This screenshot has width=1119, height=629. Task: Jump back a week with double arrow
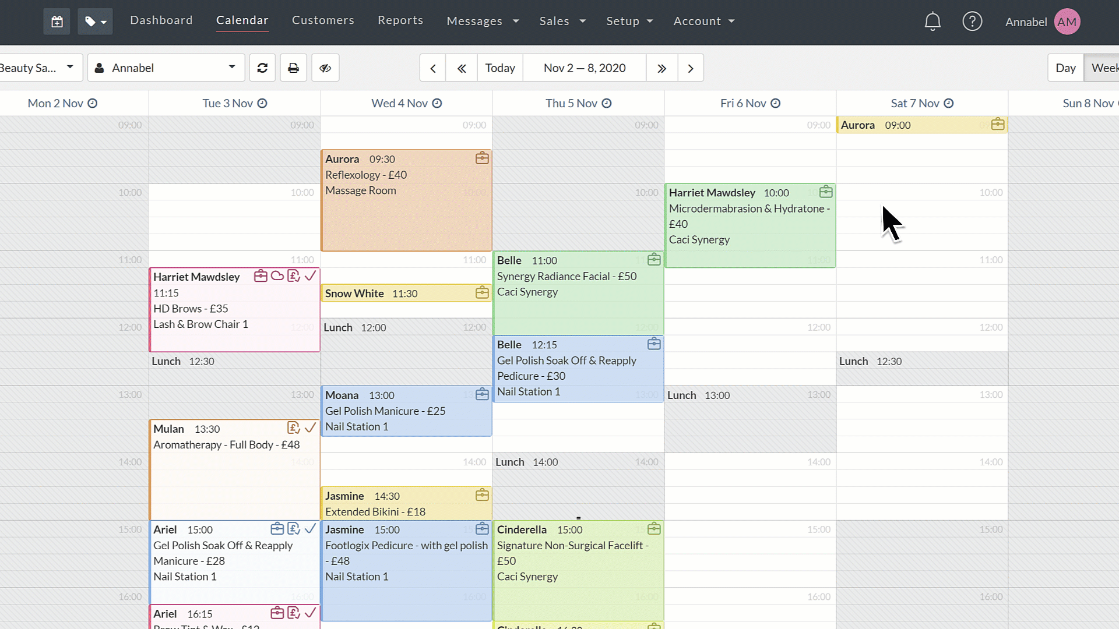pyautogui.click(x=462, y=68)
